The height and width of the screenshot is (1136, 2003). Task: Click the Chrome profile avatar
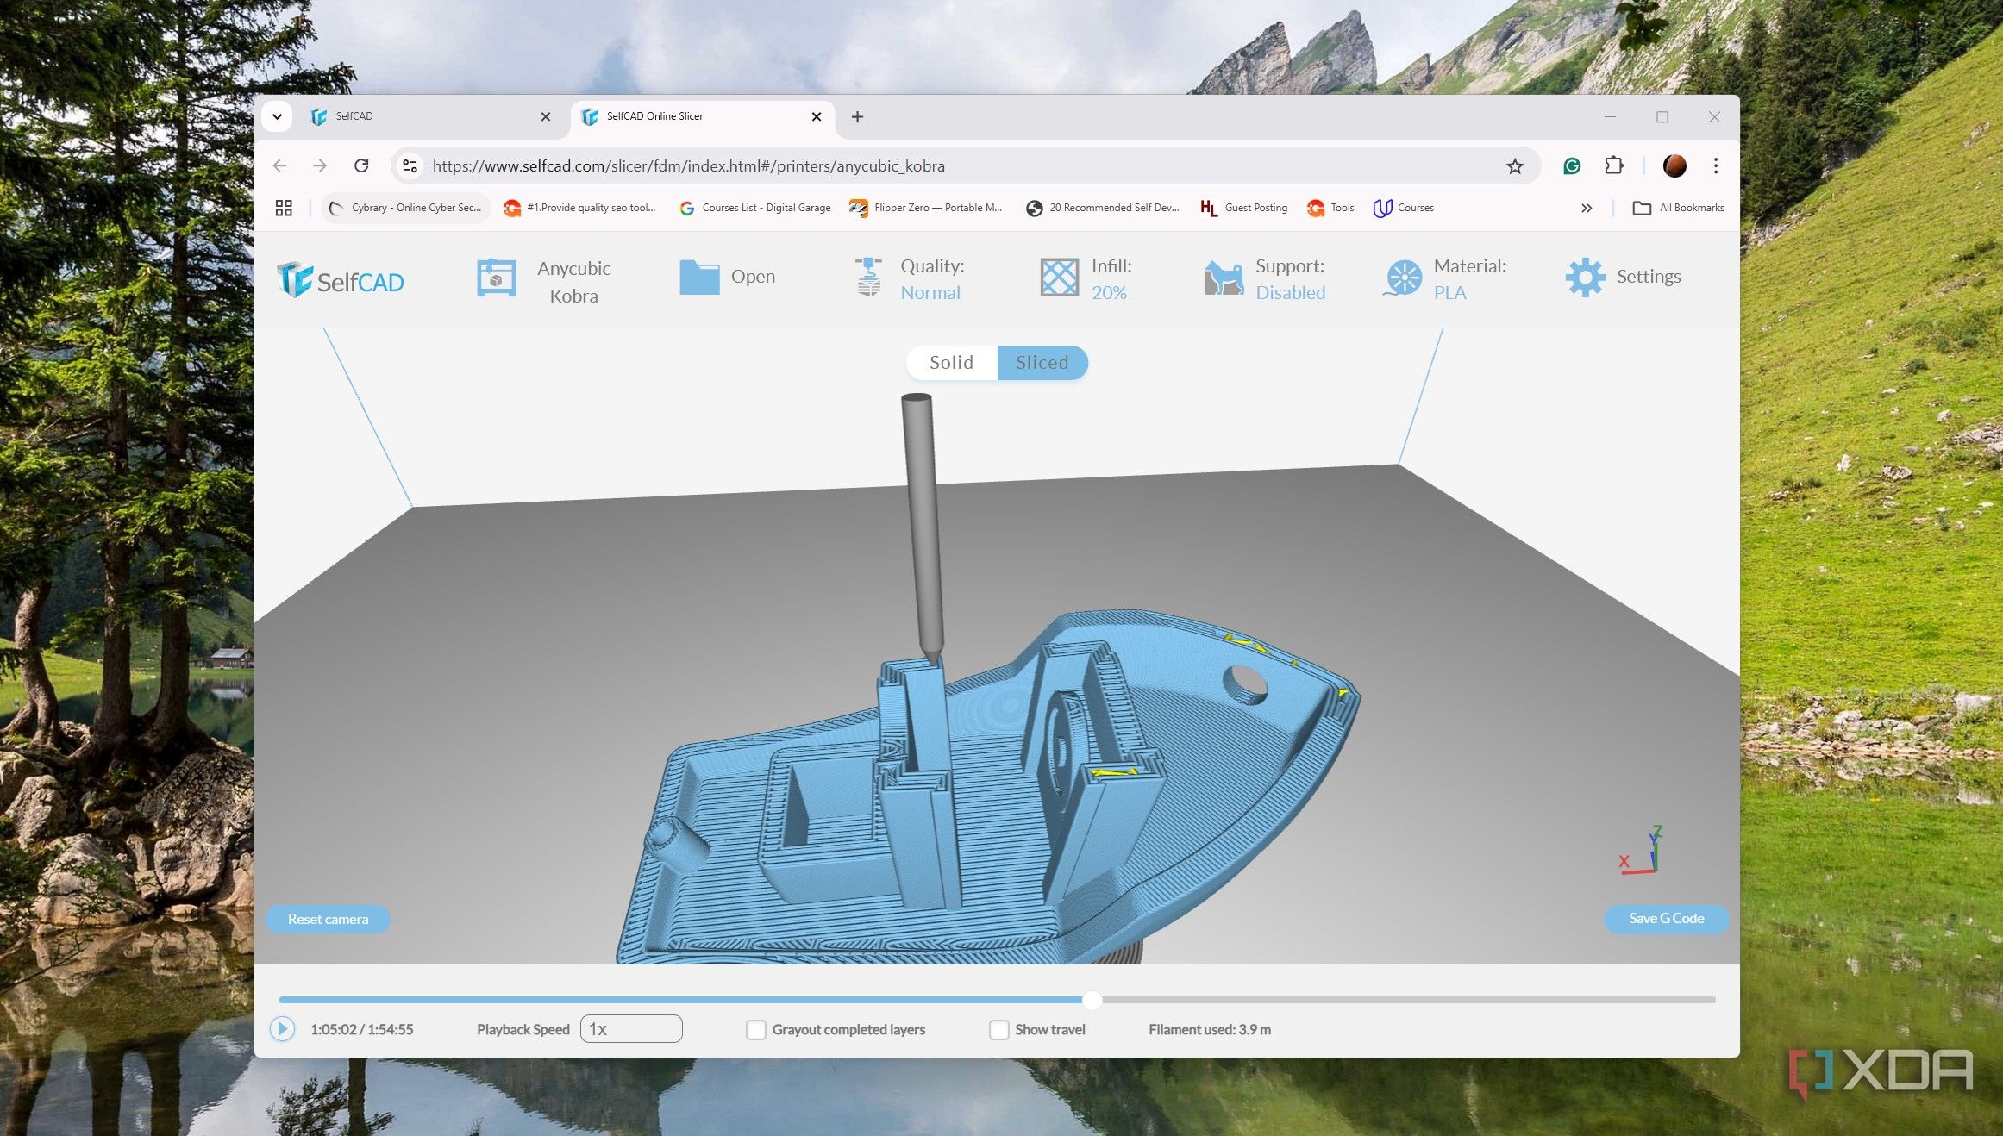[x=1674, y=165]
